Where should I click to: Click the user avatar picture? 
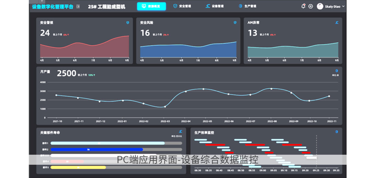(x=320, y=6)
